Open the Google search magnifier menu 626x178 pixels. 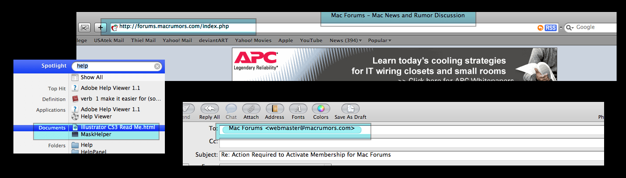[570, 28]
